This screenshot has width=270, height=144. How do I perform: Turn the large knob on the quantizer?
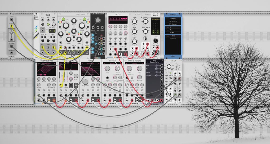[x=98, y=20]
